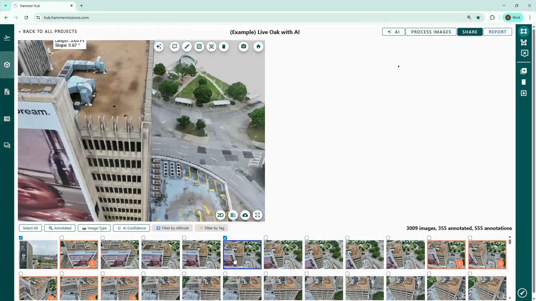Open the Filter by Altitude option

click(x=172, y=228)
